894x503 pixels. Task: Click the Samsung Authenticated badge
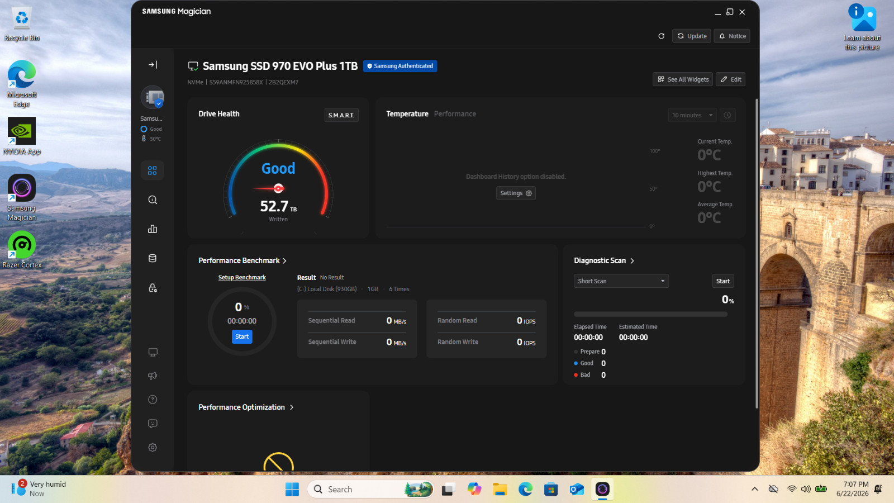pos(400,66)
